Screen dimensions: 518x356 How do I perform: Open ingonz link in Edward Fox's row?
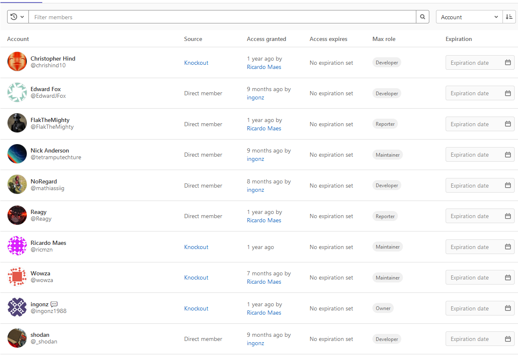click(x=256, y=97)
